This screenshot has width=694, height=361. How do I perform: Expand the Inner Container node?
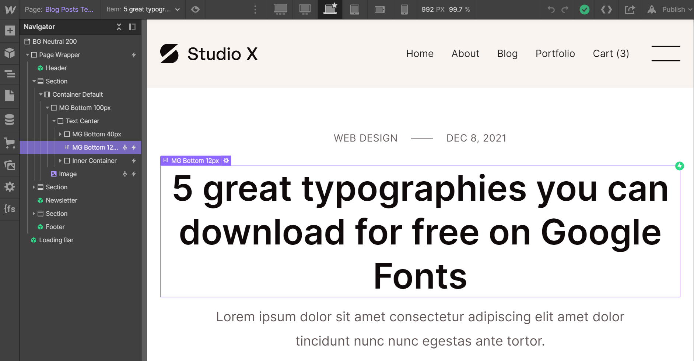(60, 161)
